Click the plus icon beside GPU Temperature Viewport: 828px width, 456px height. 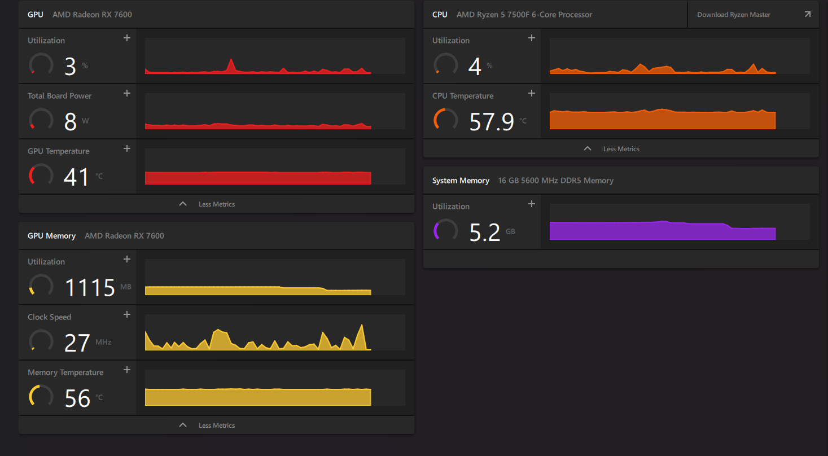click(127, 148)
